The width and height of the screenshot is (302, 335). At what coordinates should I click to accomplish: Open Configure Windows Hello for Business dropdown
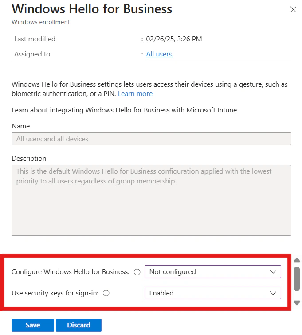click(212, 272)
